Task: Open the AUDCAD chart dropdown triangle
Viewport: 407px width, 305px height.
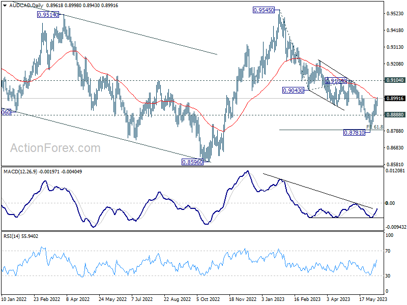Action: pyautogui.click(x=5, y=6)
